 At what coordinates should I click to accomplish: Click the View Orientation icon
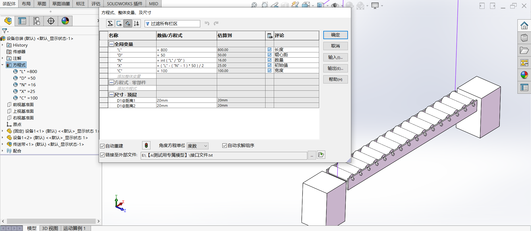[x=306, y=5]
